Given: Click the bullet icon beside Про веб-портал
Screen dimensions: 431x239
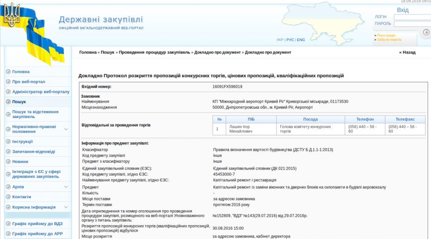Looking at the screenshot, I should (8, 82).
